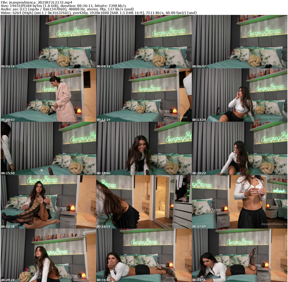
Task: Click the thumbnail stamped 00:27:09
Action: point(240,202)
